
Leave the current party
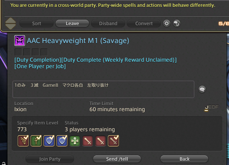click(x=72, y=23)
